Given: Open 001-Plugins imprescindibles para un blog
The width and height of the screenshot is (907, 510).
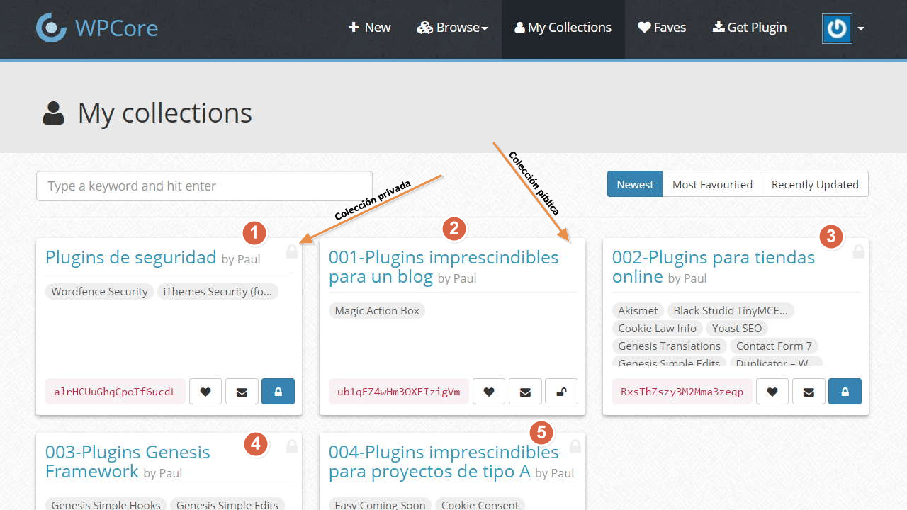Looking at the screenshot, I should click(x=444, y=266).
